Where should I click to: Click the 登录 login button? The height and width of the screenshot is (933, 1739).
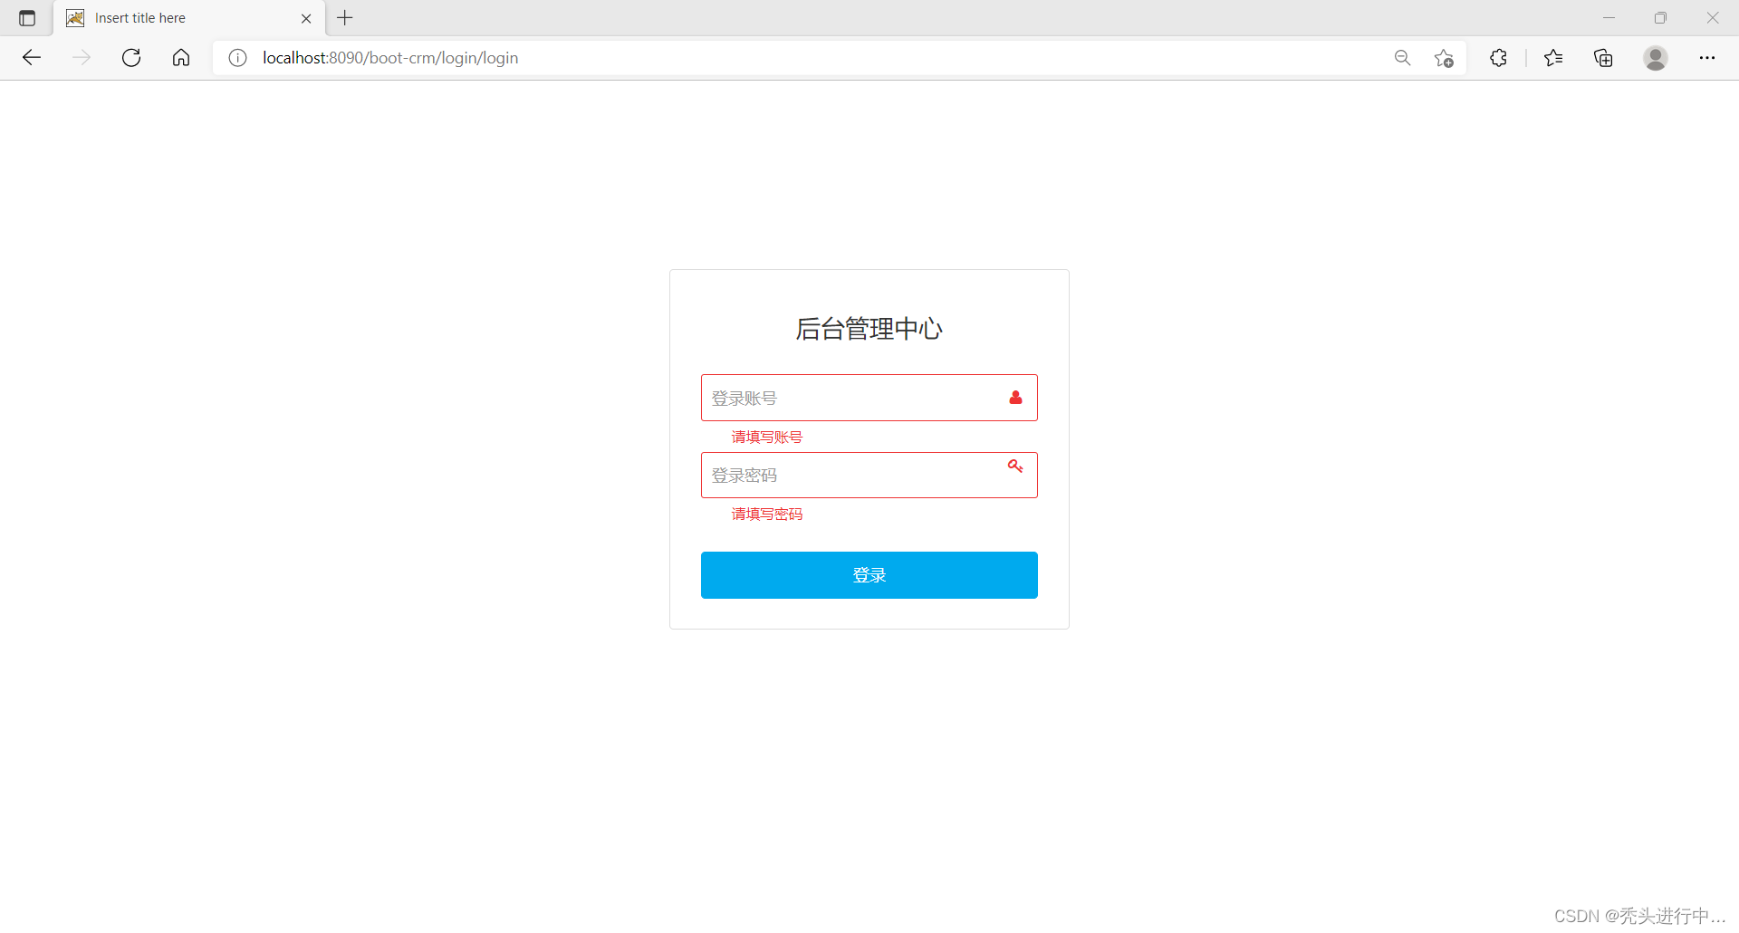tap(869, 574)
